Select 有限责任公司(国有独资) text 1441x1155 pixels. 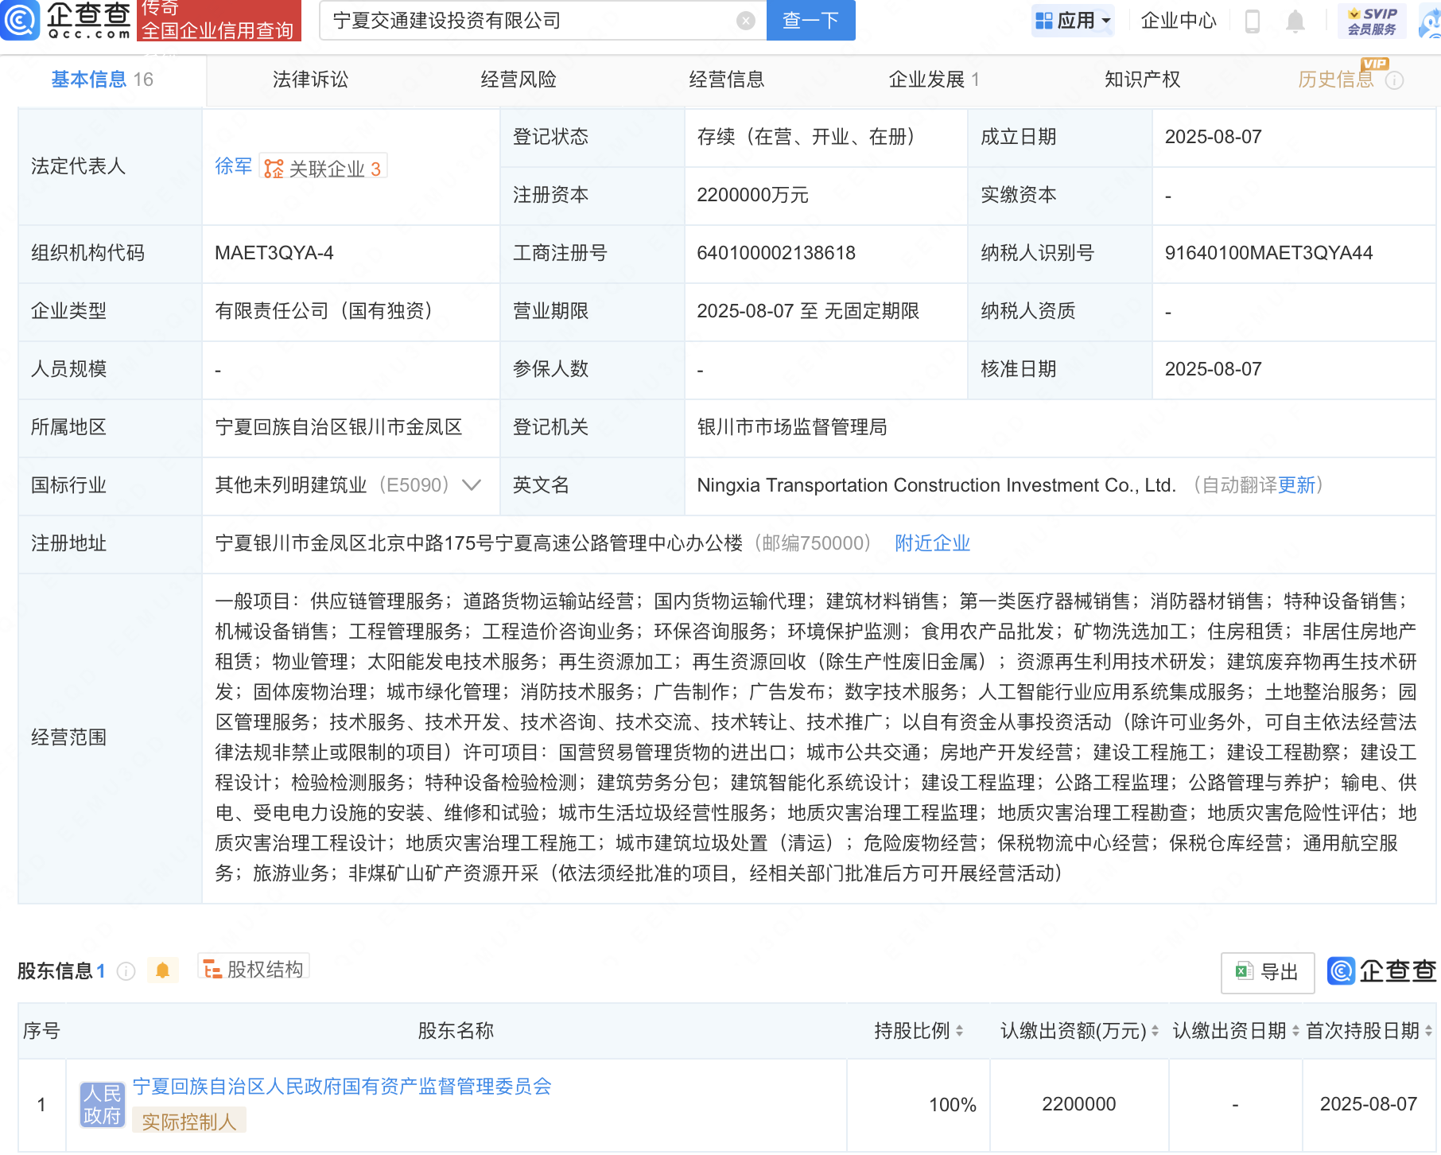point(328,311)
